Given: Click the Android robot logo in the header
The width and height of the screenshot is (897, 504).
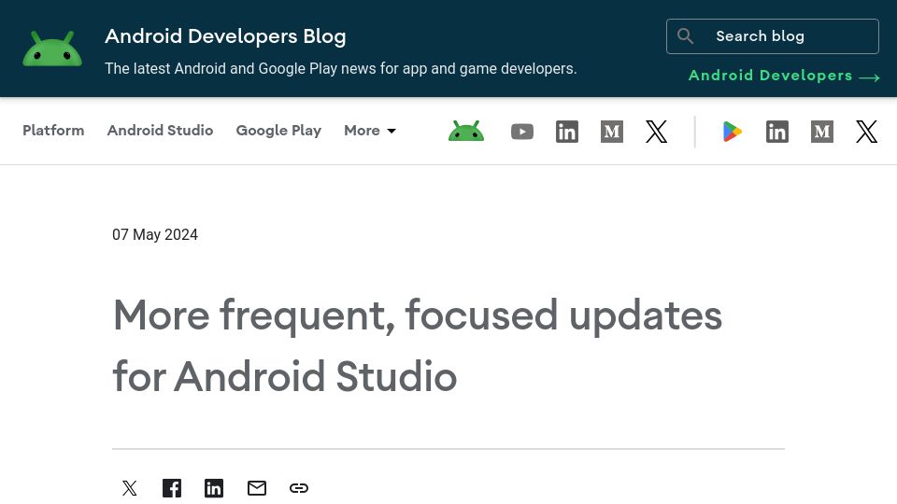Looking at the screenshot, I should (52, 49).
